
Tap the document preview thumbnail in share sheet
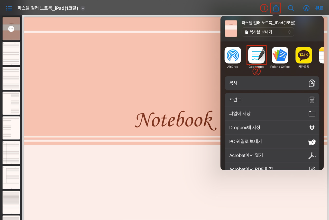[x=231, y=28]
